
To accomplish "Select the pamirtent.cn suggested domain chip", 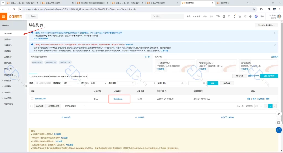I will click(37, 62).
